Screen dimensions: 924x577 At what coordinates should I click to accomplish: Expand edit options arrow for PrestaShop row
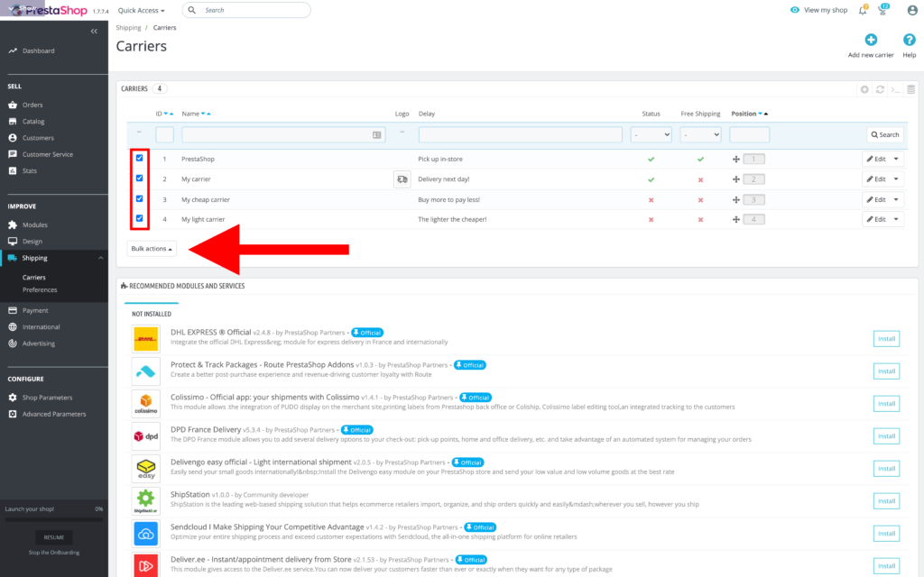click(x=896, y=159)
